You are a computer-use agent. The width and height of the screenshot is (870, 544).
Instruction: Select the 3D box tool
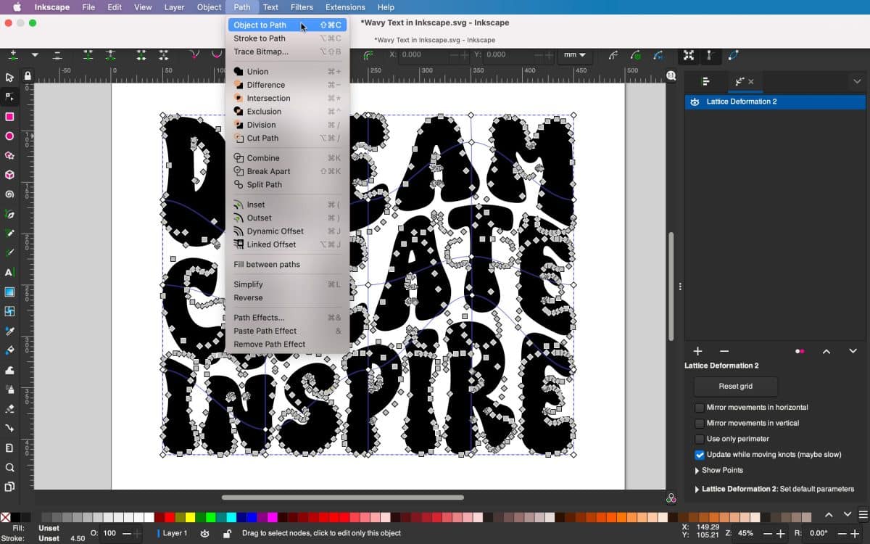pyautogui.click(x=9, y=175)
